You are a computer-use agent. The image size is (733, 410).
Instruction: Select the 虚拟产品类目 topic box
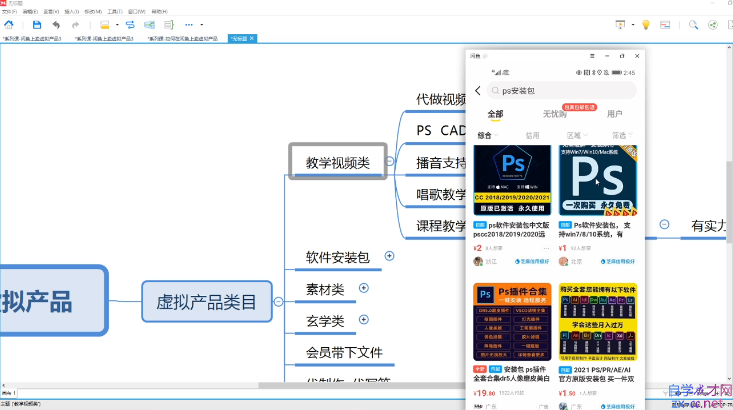pyautogui.click(x=207, y=301)
